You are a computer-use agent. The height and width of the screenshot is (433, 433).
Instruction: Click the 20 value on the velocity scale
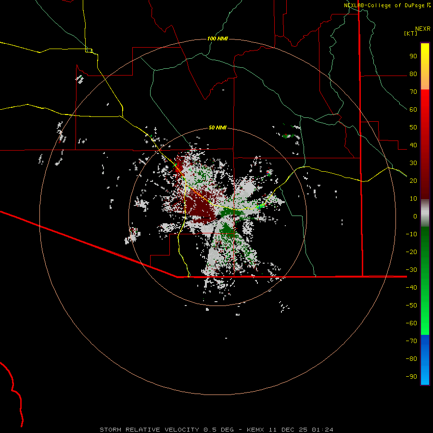pyautogui.click(x=413, y=181)
